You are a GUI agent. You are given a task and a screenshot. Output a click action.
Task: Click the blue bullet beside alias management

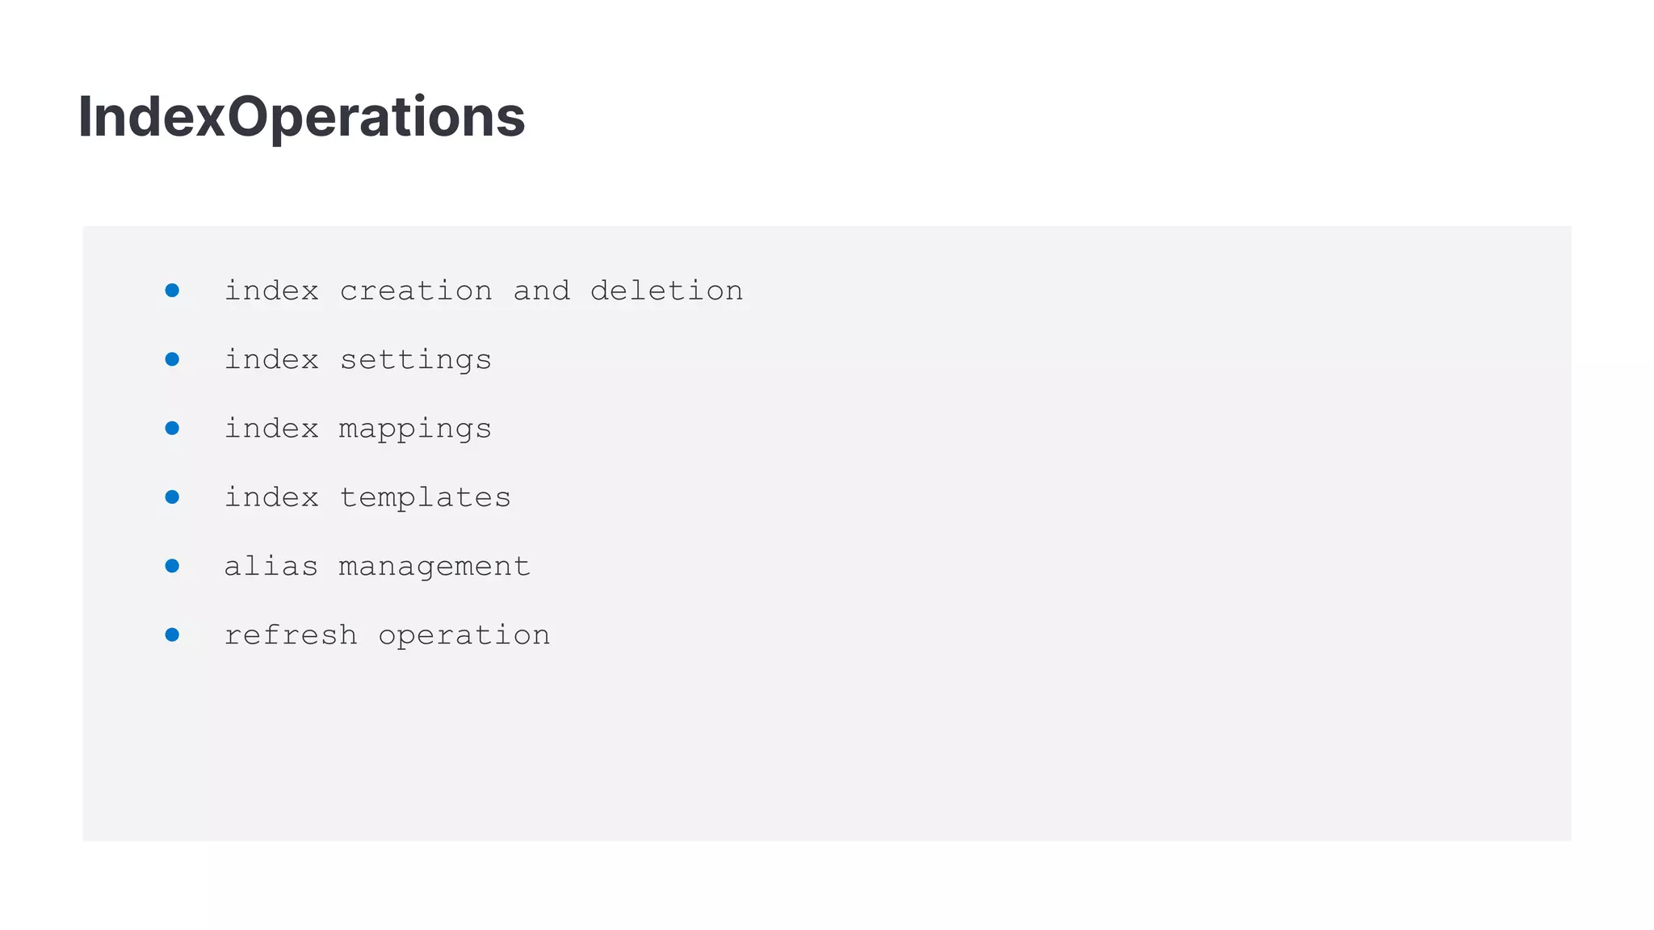pos(172,566)
